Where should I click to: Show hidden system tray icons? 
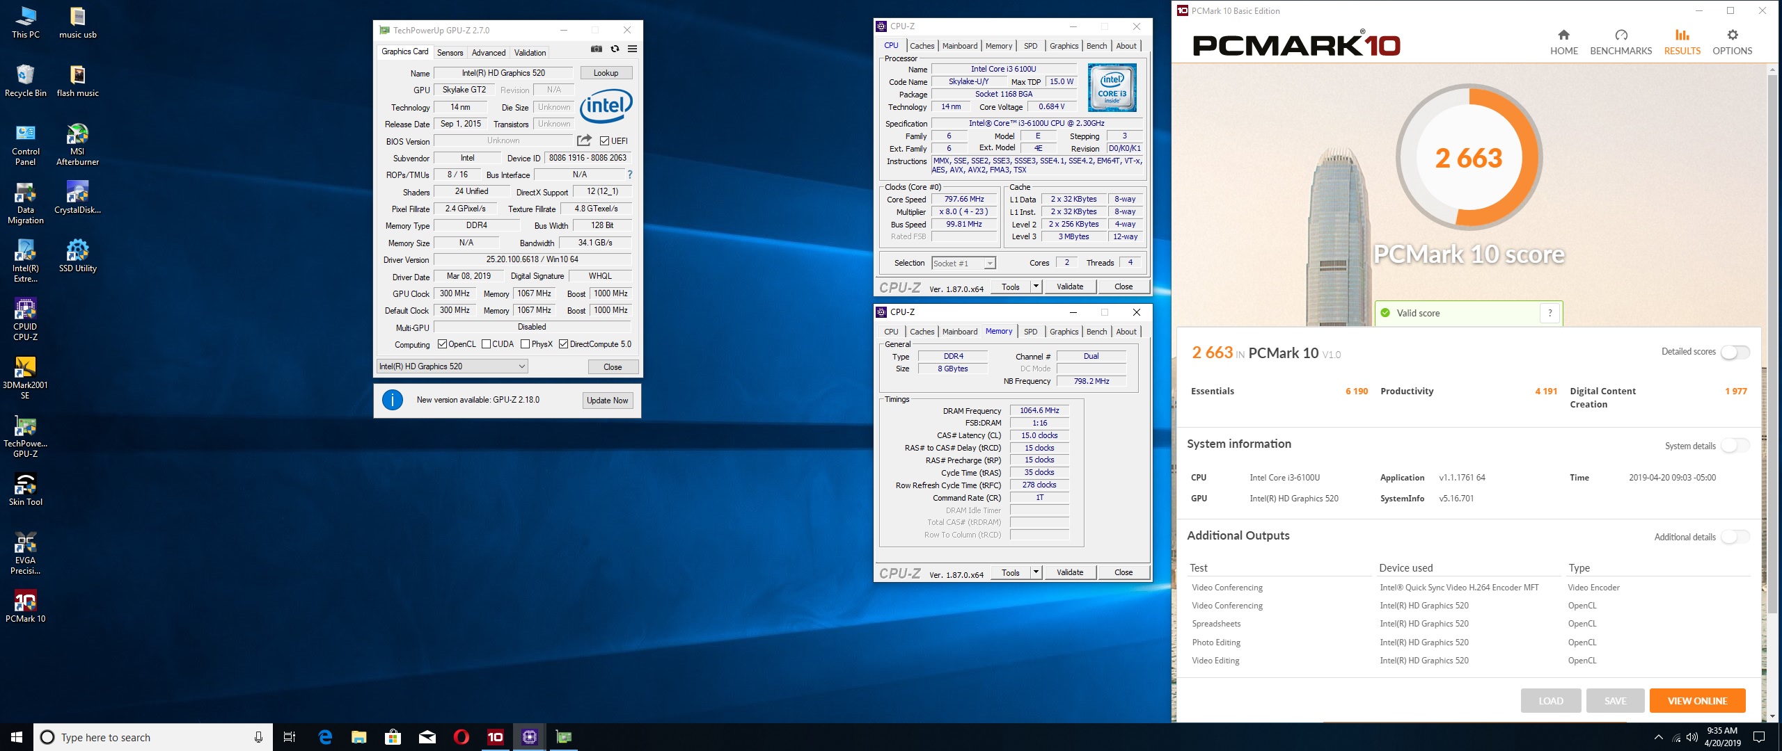pyautogui.click(x=1659, y=737)
